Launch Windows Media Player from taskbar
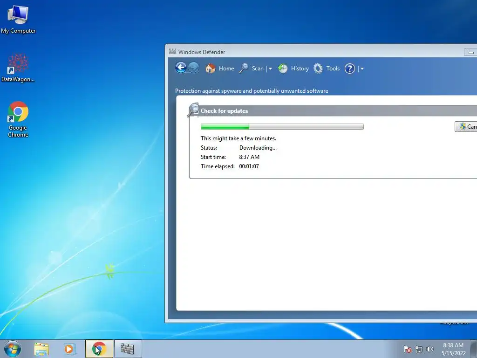 tap(70, 349)
